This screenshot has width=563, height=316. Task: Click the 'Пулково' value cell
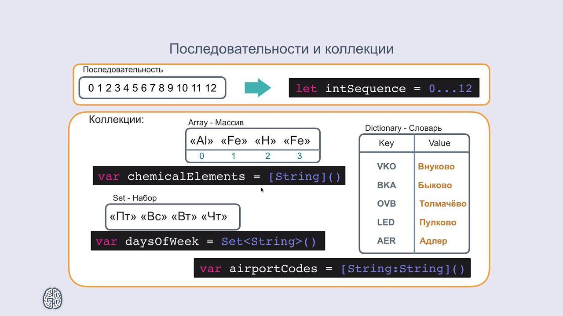438,223
